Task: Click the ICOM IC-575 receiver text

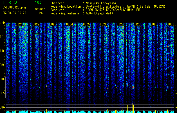Action: (x=113, y=10)
